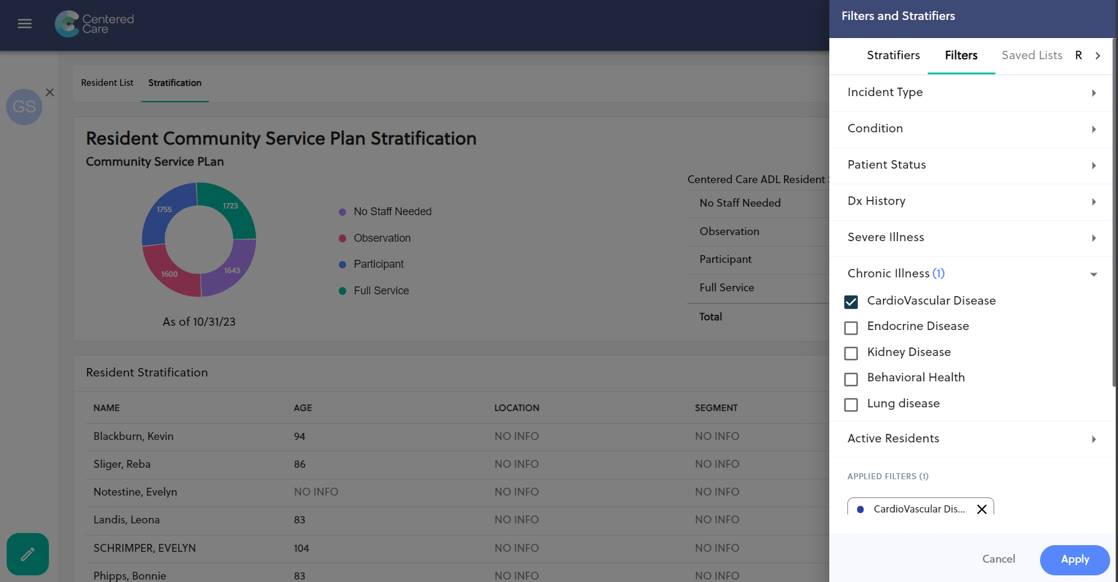Open resident Sliger, Reba row
This screenshot has height=582, width=1118.
click(x=457, y=465)
